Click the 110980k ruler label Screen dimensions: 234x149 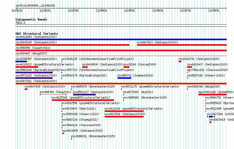(214, 11)
